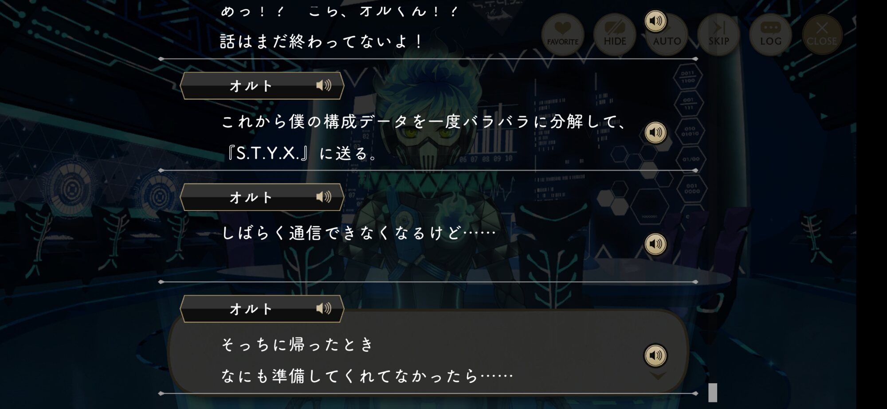
Task: Select the third オルト name plate
Action: (x=262, y=309)
